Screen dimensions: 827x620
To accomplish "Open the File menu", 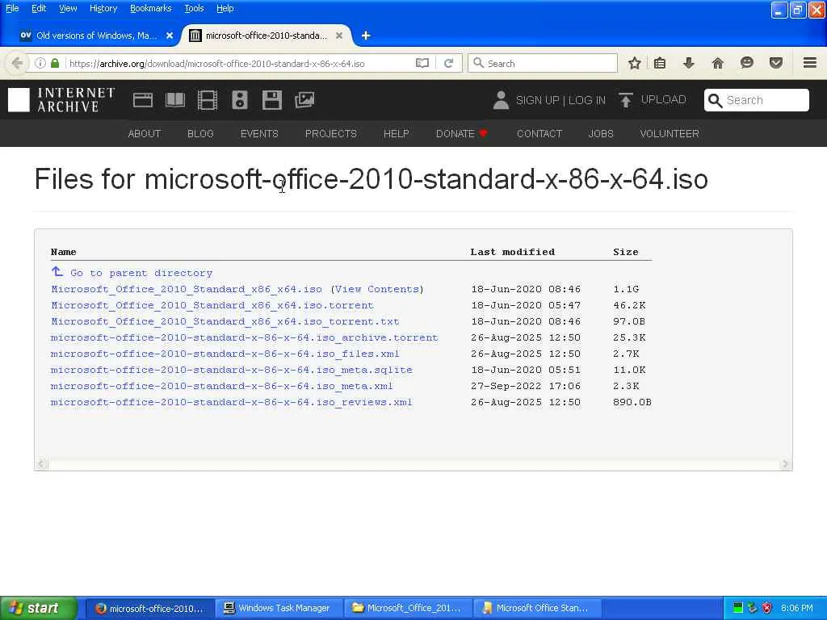I will 12,8.
